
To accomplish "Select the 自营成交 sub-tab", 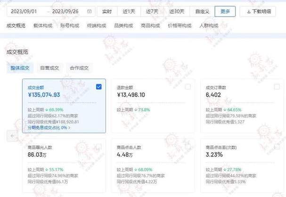I will [x=49, y=68].
